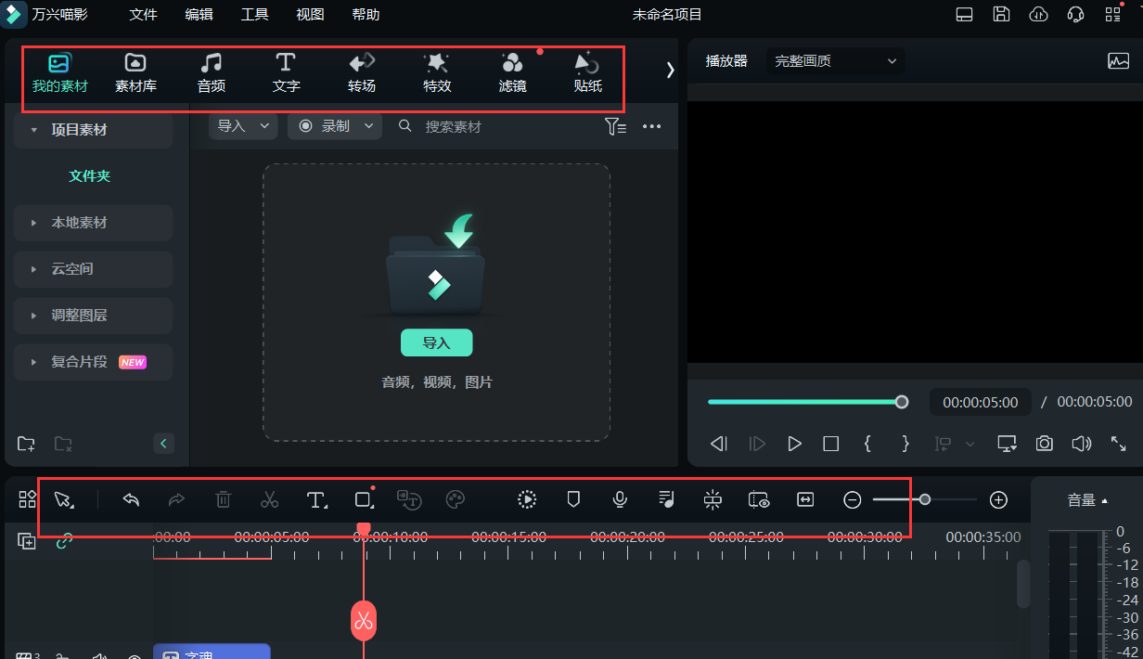Click the red scissors playhead marker on timeline
This screenshot has width=1143, height=659.
pos(364,621)
